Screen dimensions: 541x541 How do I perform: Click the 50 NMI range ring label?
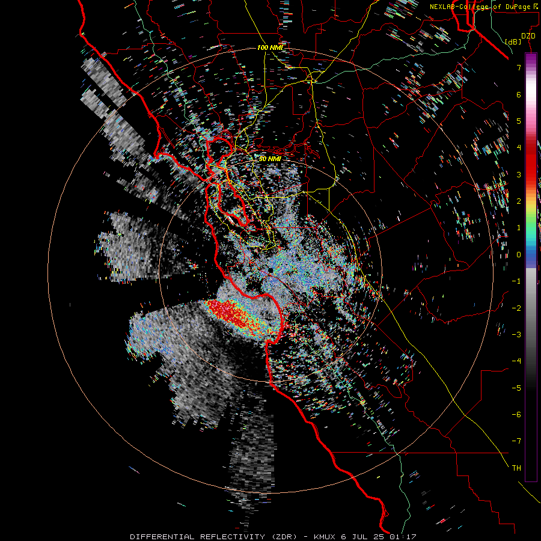coord(270,159)
